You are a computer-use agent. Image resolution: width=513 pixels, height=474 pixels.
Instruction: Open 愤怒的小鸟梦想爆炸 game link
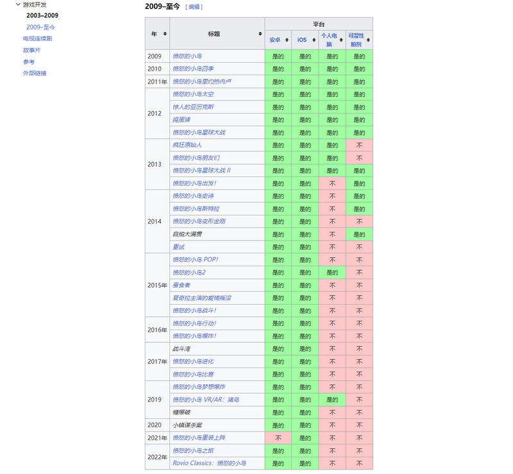199,387
